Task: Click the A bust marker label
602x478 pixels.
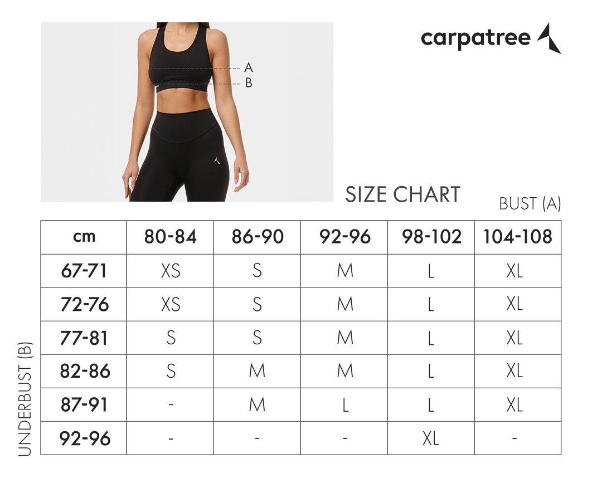Action: click(x=249, y=68)
